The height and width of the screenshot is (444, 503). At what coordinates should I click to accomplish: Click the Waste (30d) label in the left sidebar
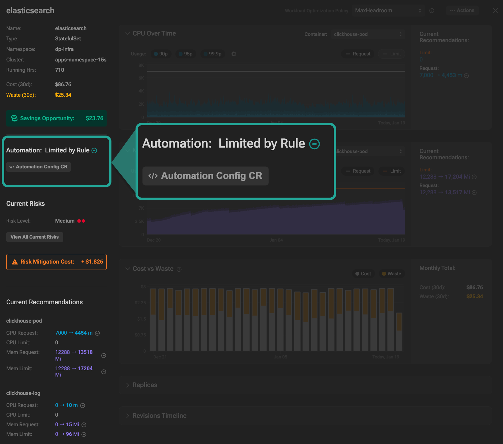[x=21, y=95]
